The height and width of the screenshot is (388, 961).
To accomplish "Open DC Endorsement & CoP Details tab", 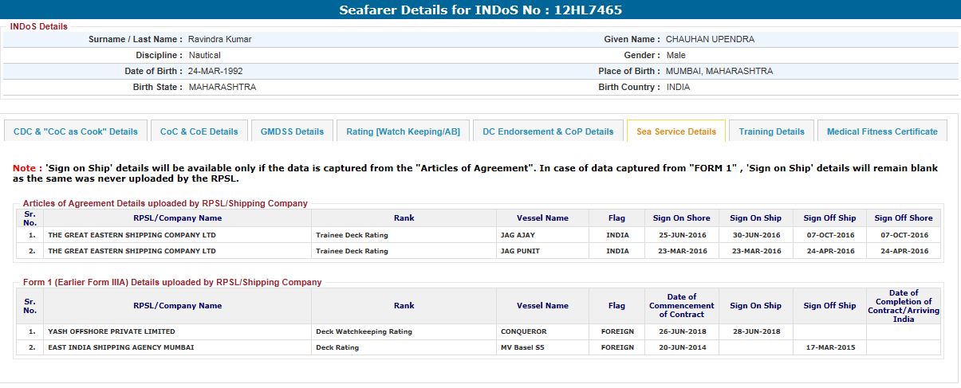I will tap(548, 131).
